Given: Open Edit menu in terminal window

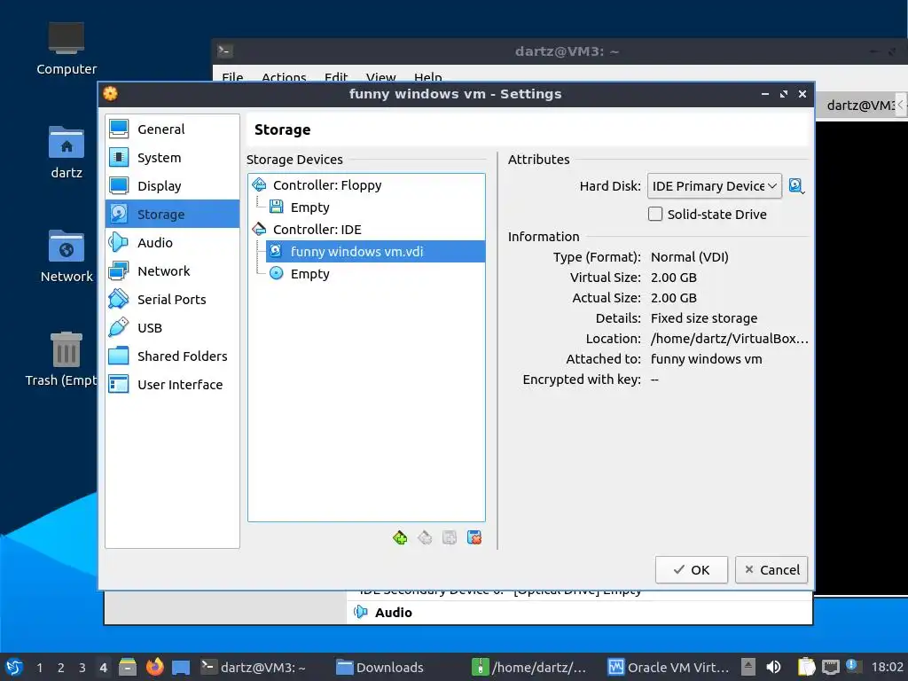Looking at the screenshot, I should click(x=336, y=77).
